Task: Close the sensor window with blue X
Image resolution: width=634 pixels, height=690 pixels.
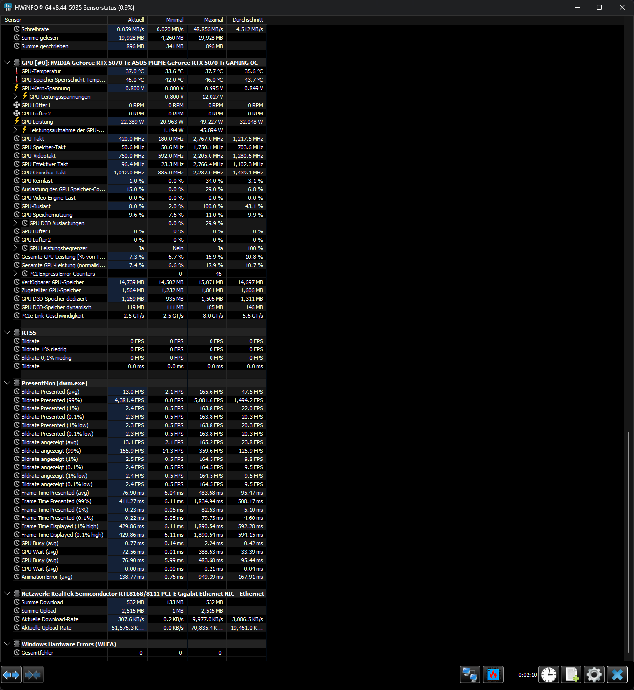Action: [x=617, y=675]
